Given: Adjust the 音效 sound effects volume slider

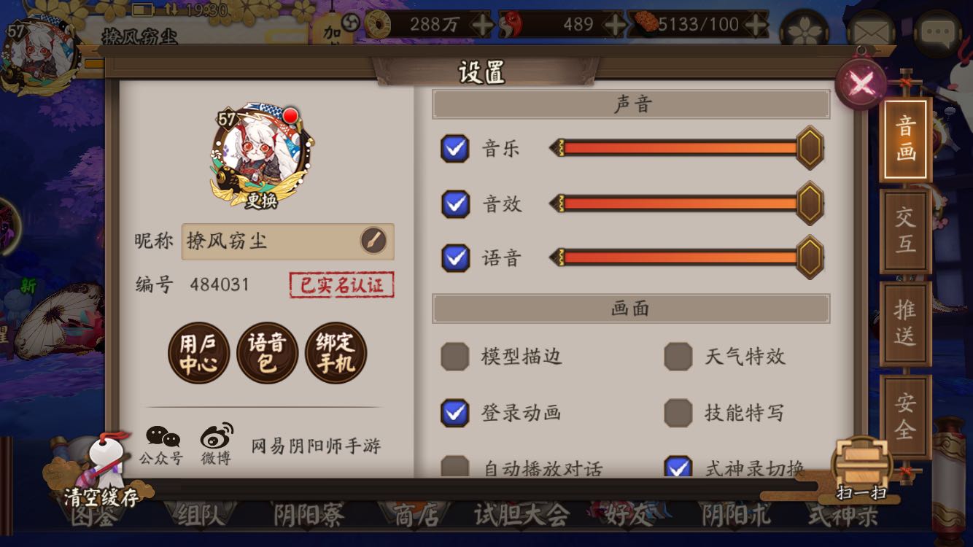Looking at the screenshot, I should 686,203.
